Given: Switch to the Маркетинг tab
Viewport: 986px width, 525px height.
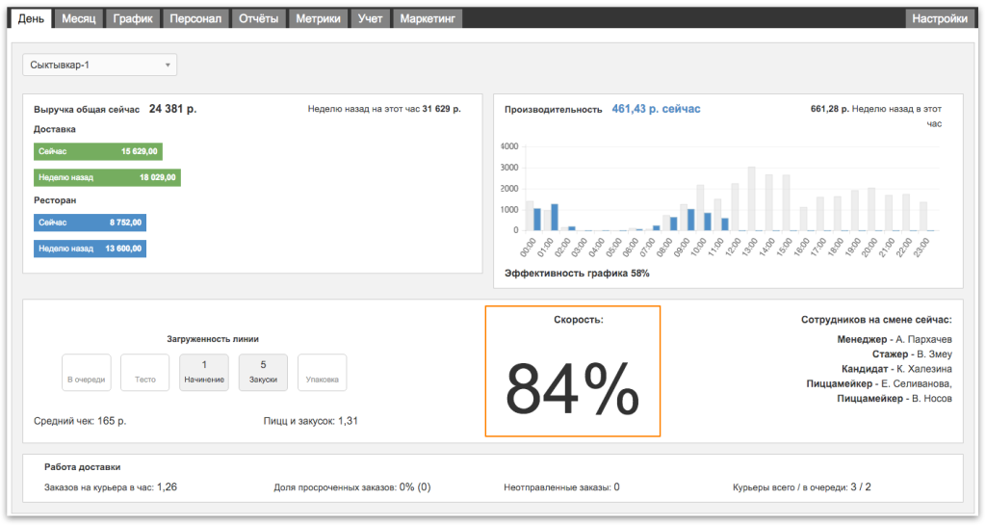Looking at the screenshot, I should click(428, 19).
